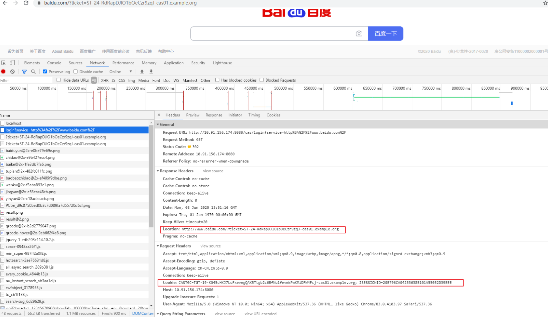Click the site info lock icon
This screenshot has height=317, width=548.
[39, 3]
